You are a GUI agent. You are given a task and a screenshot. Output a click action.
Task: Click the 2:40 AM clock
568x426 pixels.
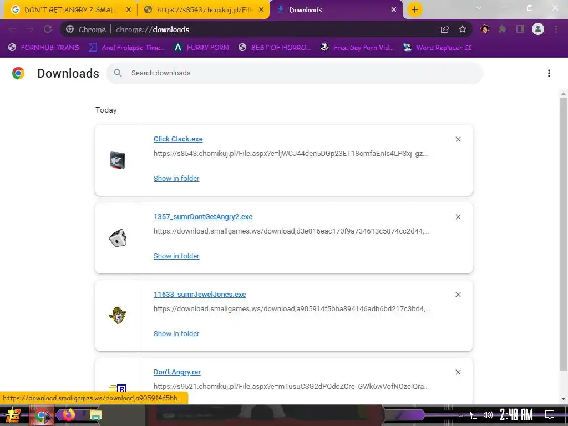516,415
